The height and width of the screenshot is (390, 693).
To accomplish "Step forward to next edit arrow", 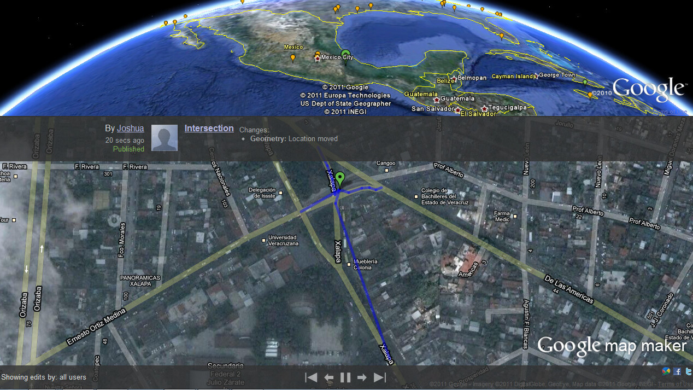I will (x=362, y=377).
